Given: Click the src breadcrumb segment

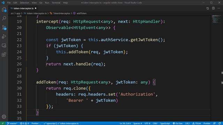Looking at the screenshot, I should (12, 13).
